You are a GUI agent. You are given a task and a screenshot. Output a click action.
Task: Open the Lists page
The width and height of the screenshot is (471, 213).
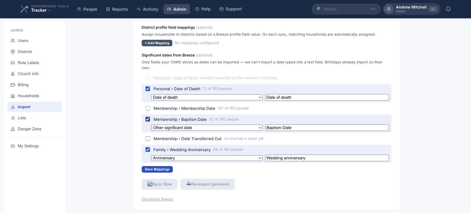point(35,118)
